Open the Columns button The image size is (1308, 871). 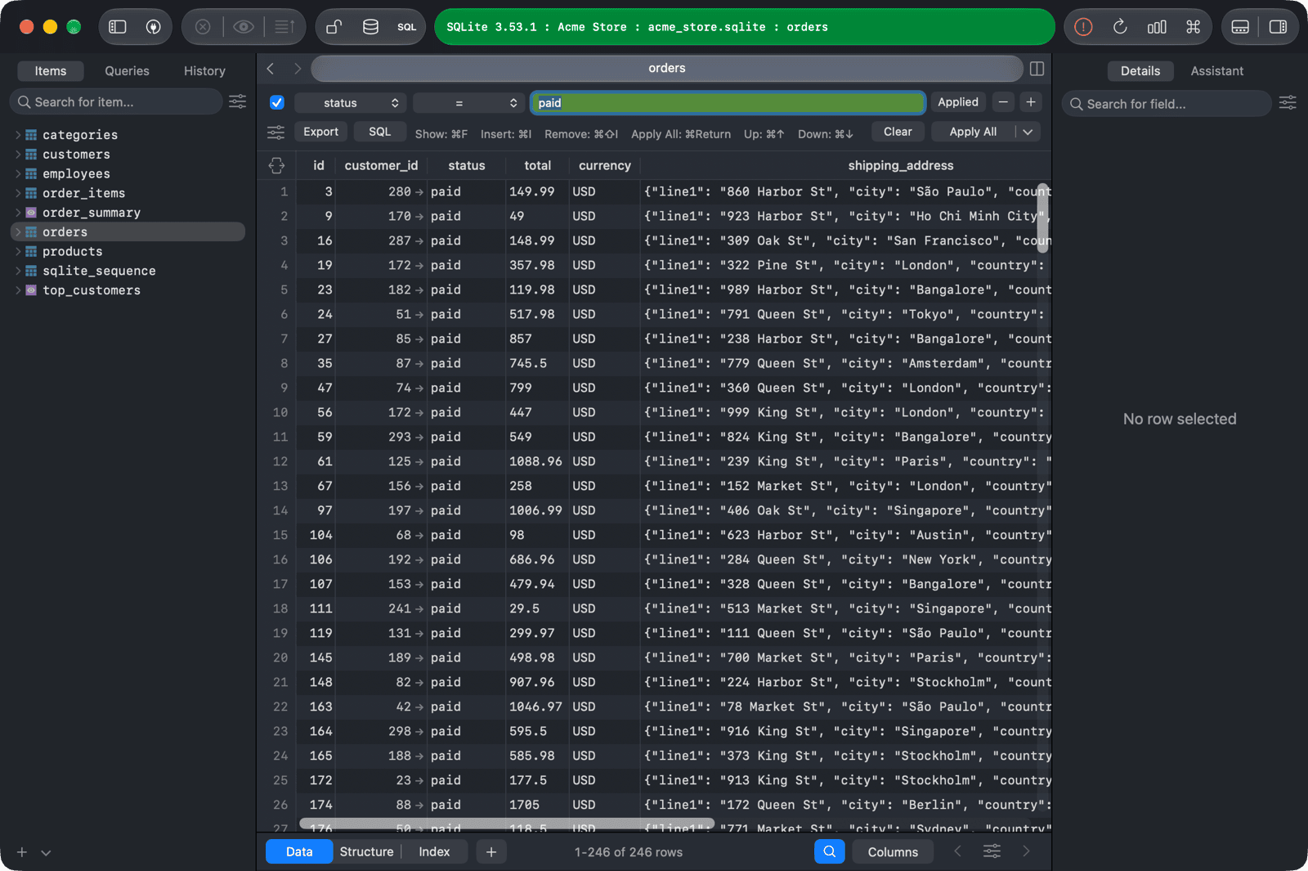coord(893,851)
